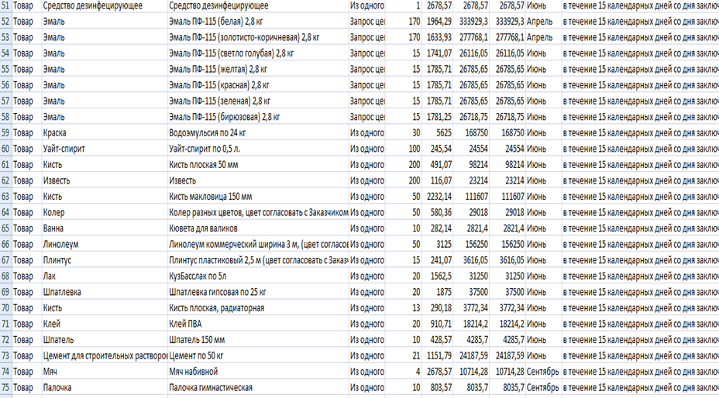
Task: Click 'Товар' type cell in row 51
Action: click(26, 5)
